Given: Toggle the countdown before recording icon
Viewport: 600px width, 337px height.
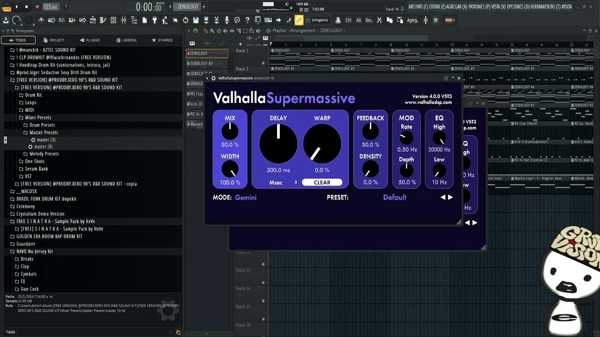Looking at the screenshot, I should tap(62, 20).
